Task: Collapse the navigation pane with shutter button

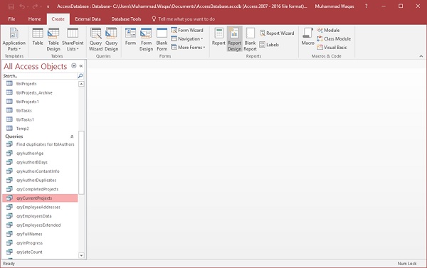Action: pyautogui.click(x=81, y=66)
